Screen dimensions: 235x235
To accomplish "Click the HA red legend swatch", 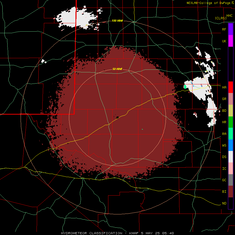I will click(x=231, y=87).
